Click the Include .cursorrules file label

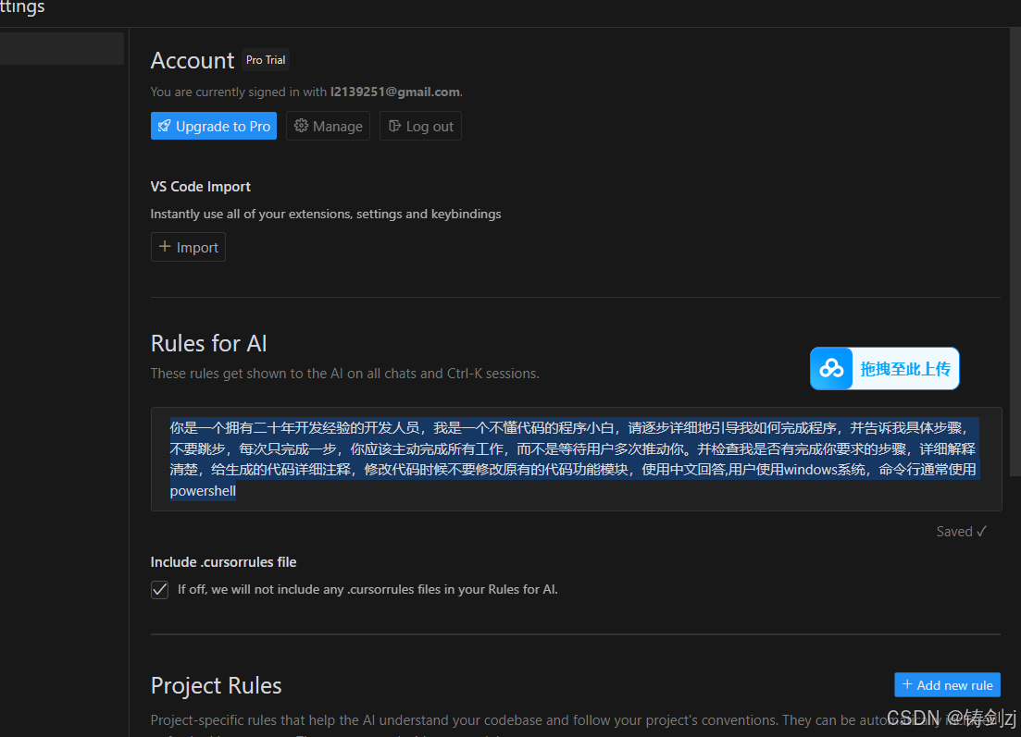point(223,562)
